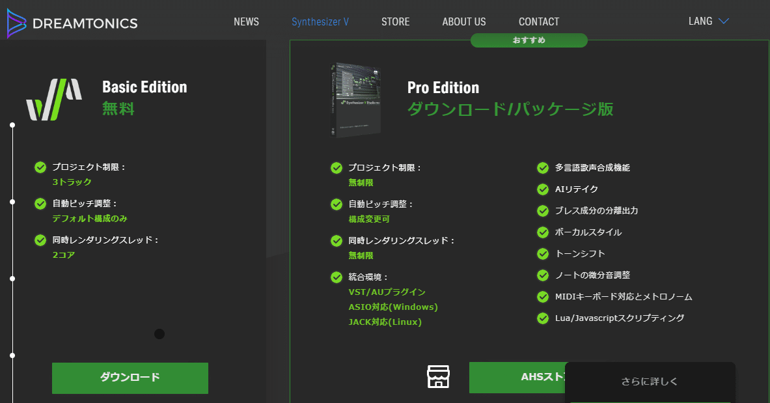Click the checkmark next to 統合環境
The image size is (770, 403).
click(337, 277)
